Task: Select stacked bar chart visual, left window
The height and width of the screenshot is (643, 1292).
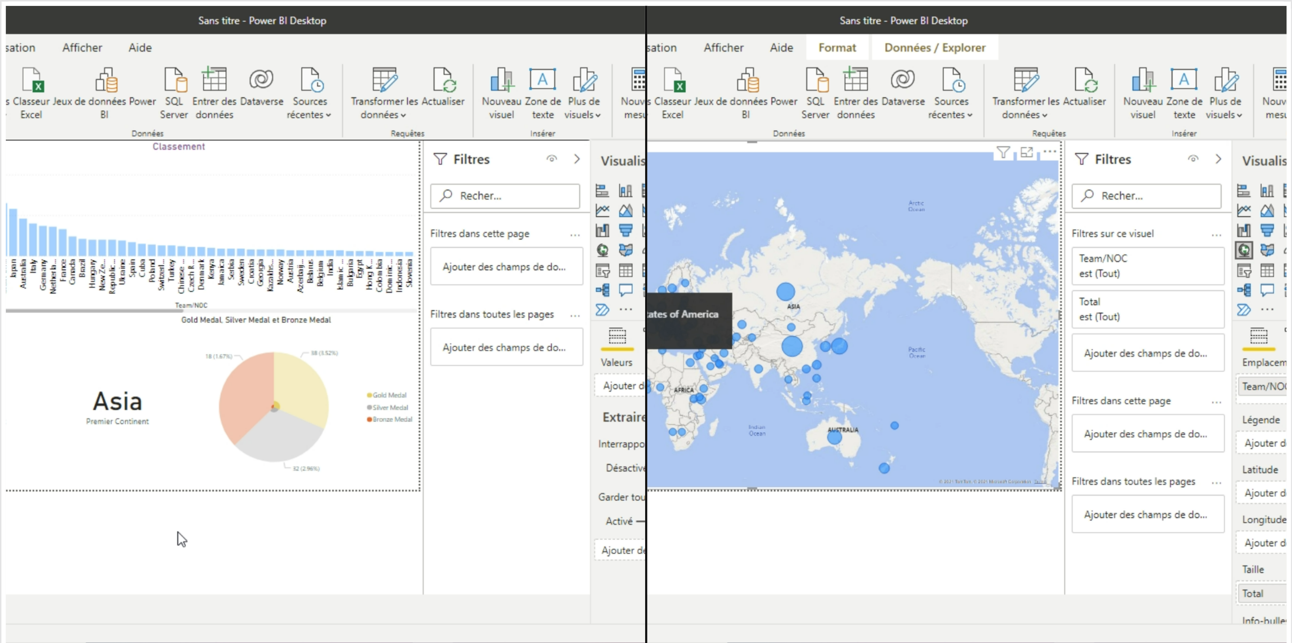Action: point(603,190)
